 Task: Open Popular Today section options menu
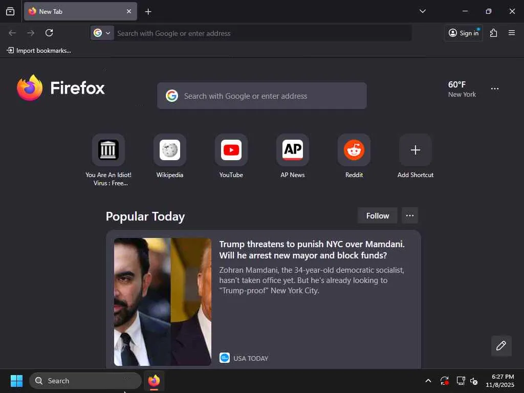tap(410, 216)
